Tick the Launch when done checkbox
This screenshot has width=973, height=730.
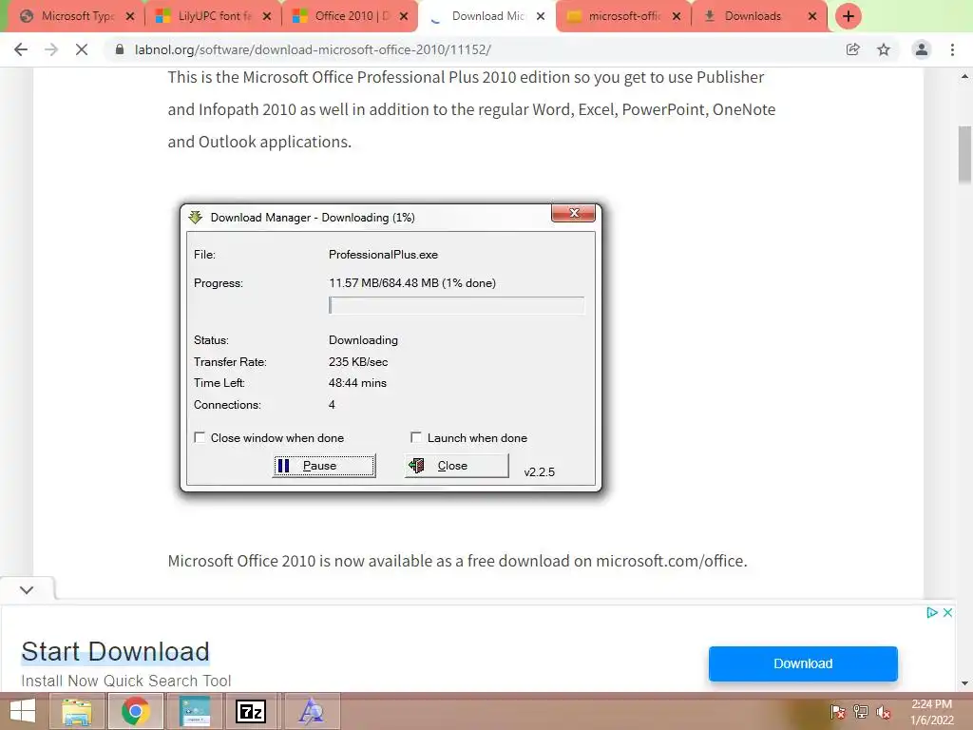[x=416, y=437]
